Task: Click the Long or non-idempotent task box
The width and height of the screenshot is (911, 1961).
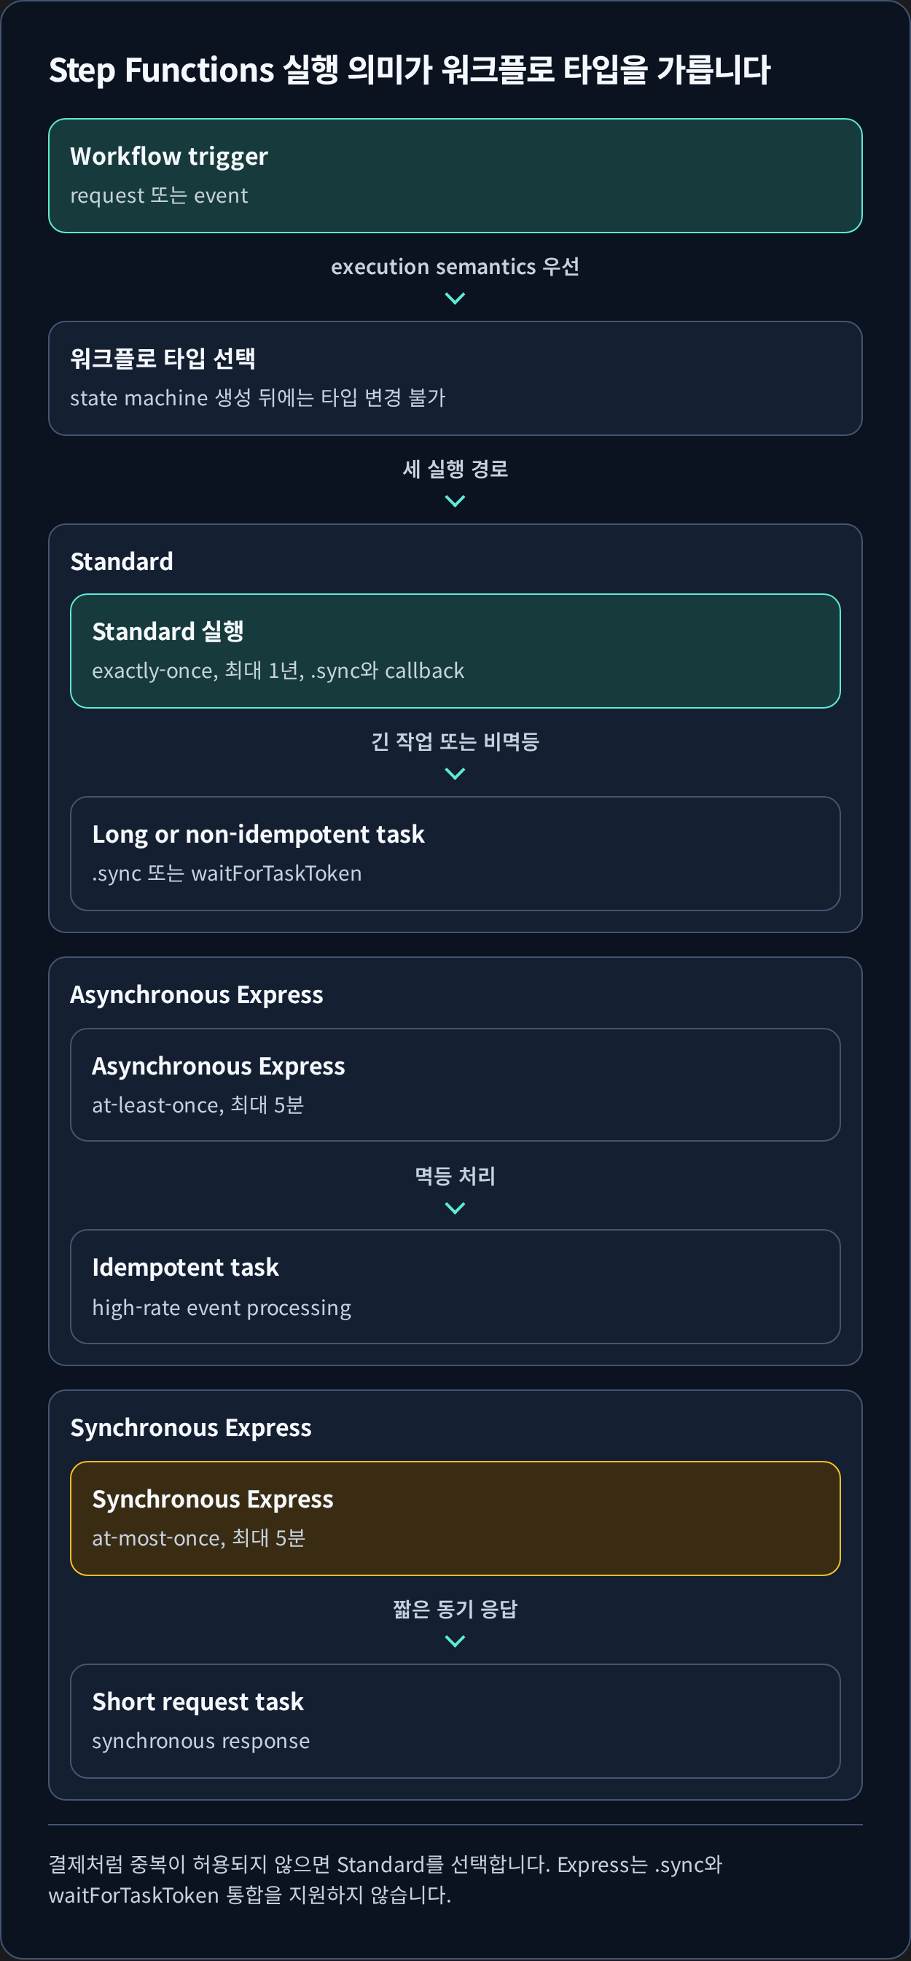Action: [455, 854]
